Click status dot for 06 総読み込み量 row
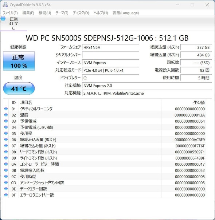Image resolution: width=215 pixels, height=220 pixels. click(6, 140)
